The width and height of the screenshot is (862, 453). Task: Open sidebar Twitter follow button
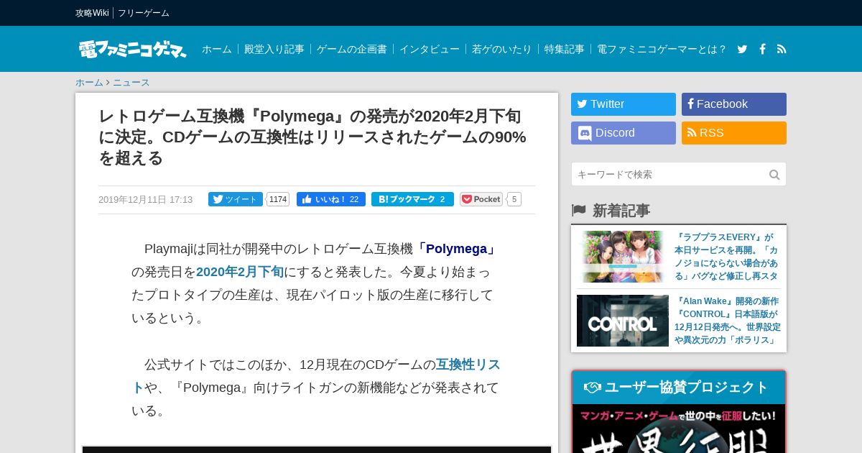coord(624,104)
